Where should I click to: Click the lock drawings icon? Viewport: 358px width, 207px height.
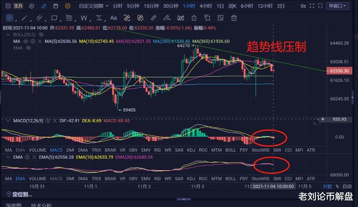pos(194,18)
